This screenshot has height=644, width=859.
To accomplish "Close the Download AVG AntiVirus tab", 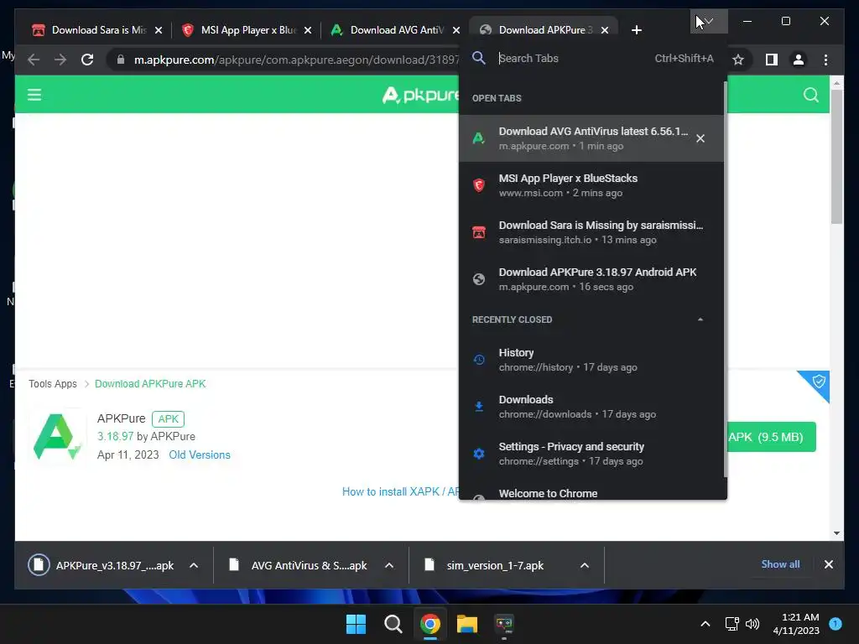I will [456, 30].
